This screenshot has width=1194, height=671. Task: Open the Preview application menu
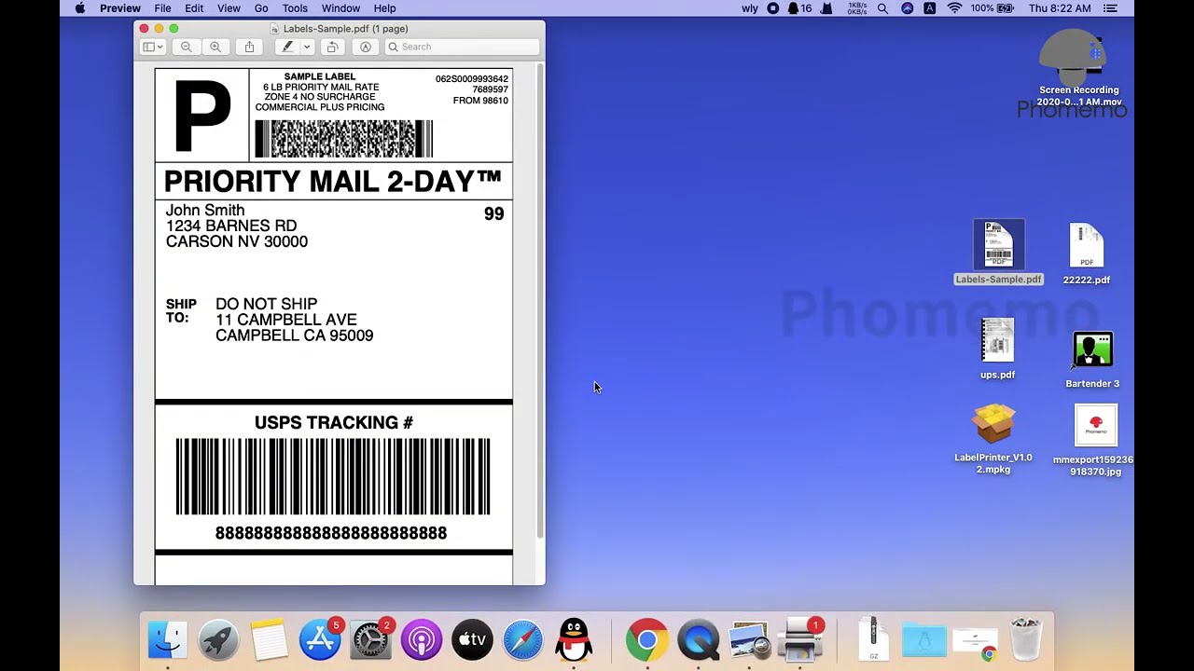tap(120, 8)
